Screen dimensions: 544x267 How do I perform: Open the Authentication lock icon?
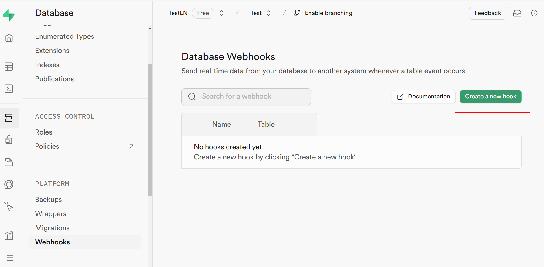click(x=9, y=140)
